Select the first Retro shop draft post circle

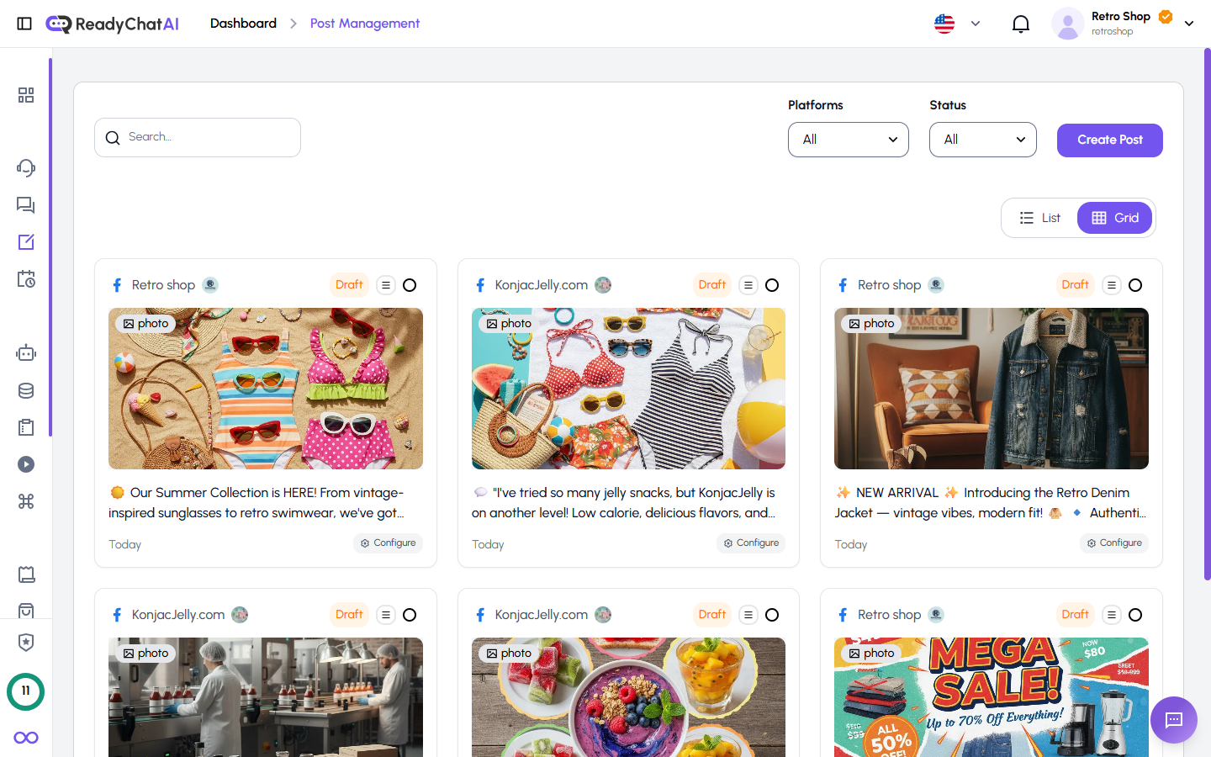coord(410,285)
